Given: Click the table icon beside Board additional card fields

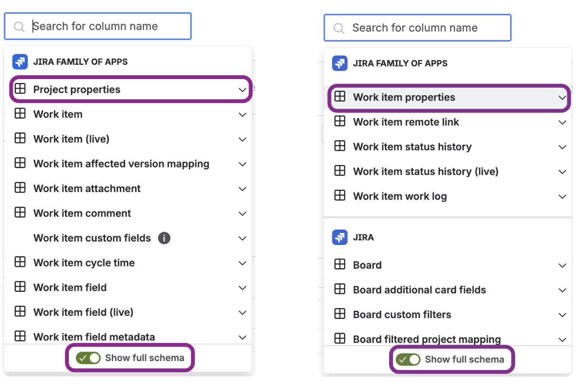Looking at the screenshot, I should [x=340, y=289].
